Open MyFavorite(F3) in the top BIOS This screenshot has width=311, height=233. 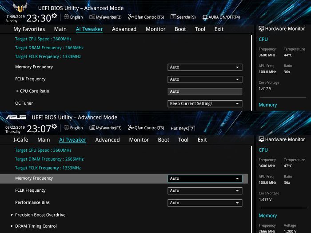pyautogui.click(x=106, y=17)
